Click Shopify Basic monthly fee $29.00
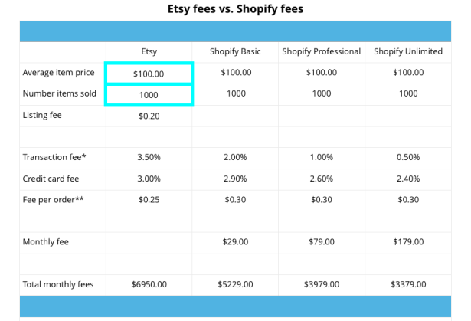This screenshot has width=471, height=321. [235, 242]
